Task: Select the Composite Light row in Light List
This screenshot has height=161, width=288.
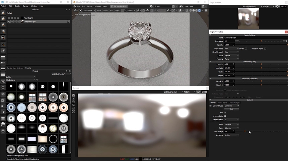Action: [x=39, y=22]
